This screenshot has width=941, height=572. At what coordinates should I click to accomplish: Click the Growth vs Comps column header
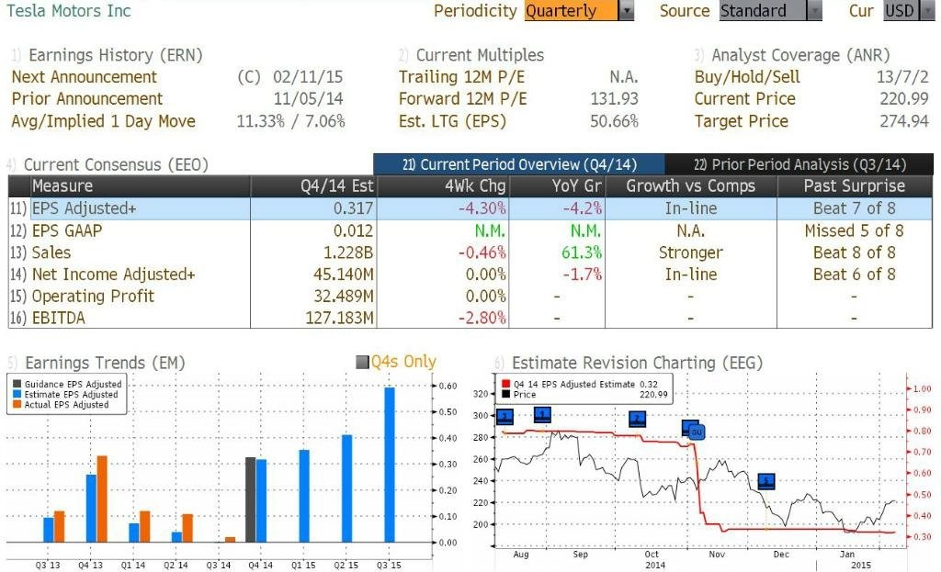click(x=691, y=185)
